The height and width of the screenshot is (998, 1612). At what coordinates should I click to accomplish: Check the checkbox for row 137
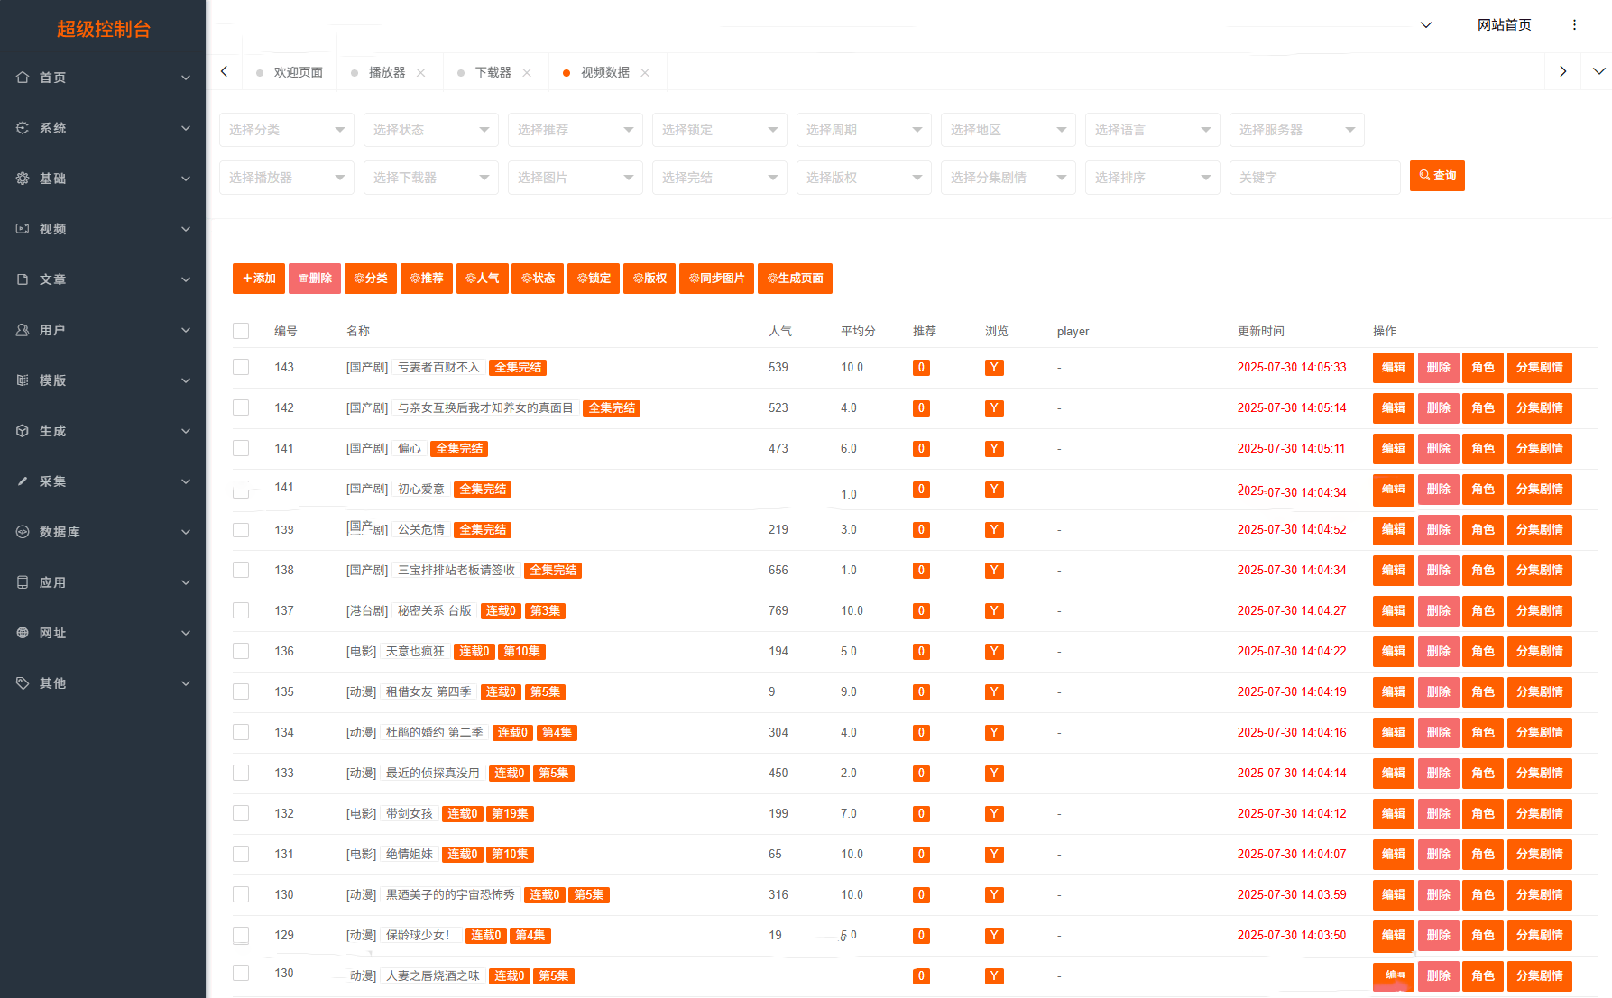point(241,610)
